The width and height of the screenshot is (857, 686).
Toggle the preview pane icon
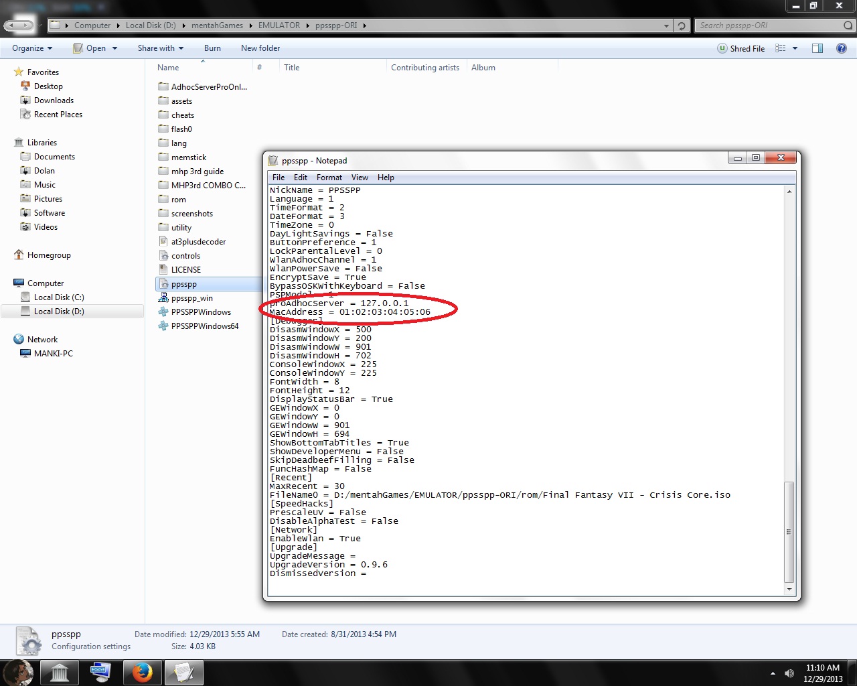pos(817,48)
